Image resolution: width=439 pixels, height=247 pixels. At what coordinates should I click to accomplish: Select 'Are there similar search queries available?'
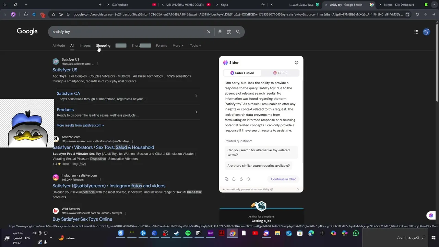(x=259, y=166)
